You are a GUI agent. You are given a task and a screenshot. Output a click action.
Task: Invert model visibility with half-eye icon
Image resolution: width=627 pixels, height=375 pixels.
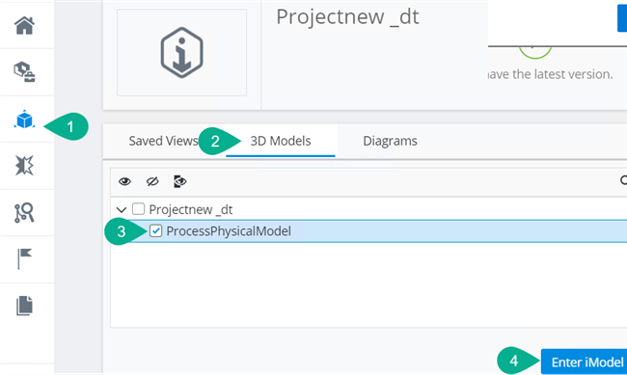[180, 181]
